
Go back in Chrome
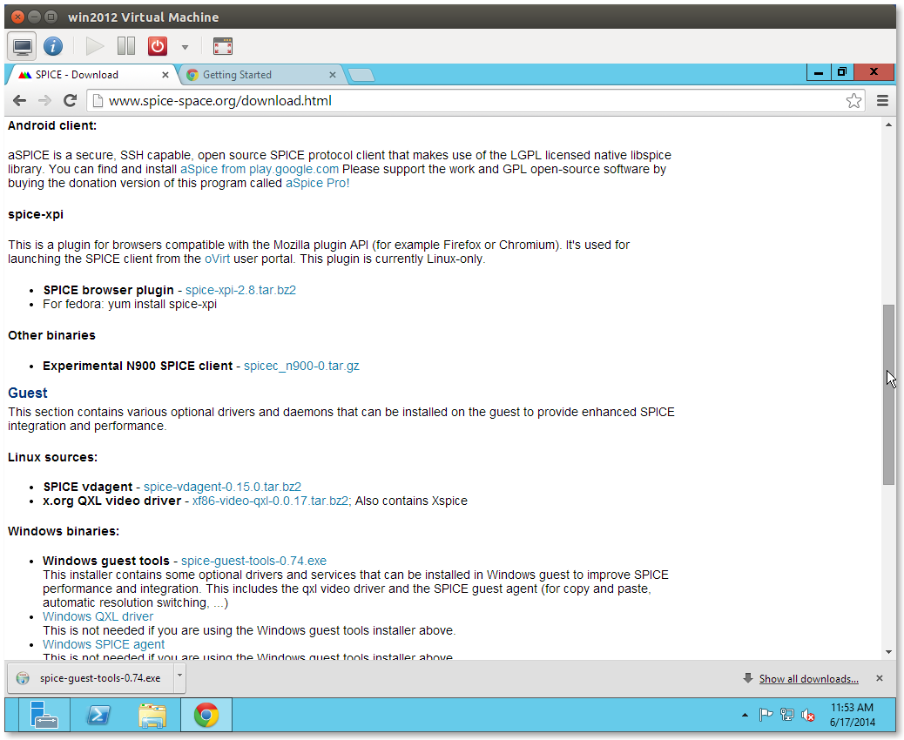click(20, 101)
